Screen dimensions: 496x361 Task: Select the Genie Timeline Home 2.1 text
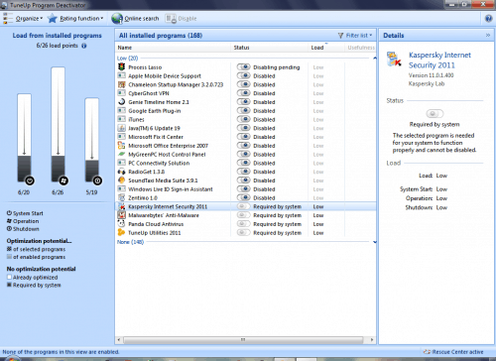(159, 102)
